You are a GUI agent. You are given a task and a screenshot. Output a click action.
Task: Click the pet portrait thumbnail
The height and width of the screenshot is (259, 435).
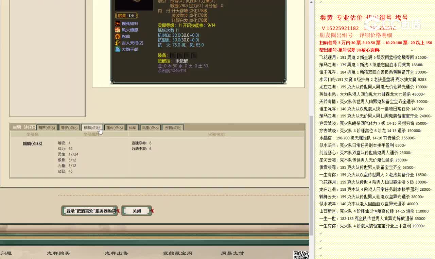click(x=134, y=5)
